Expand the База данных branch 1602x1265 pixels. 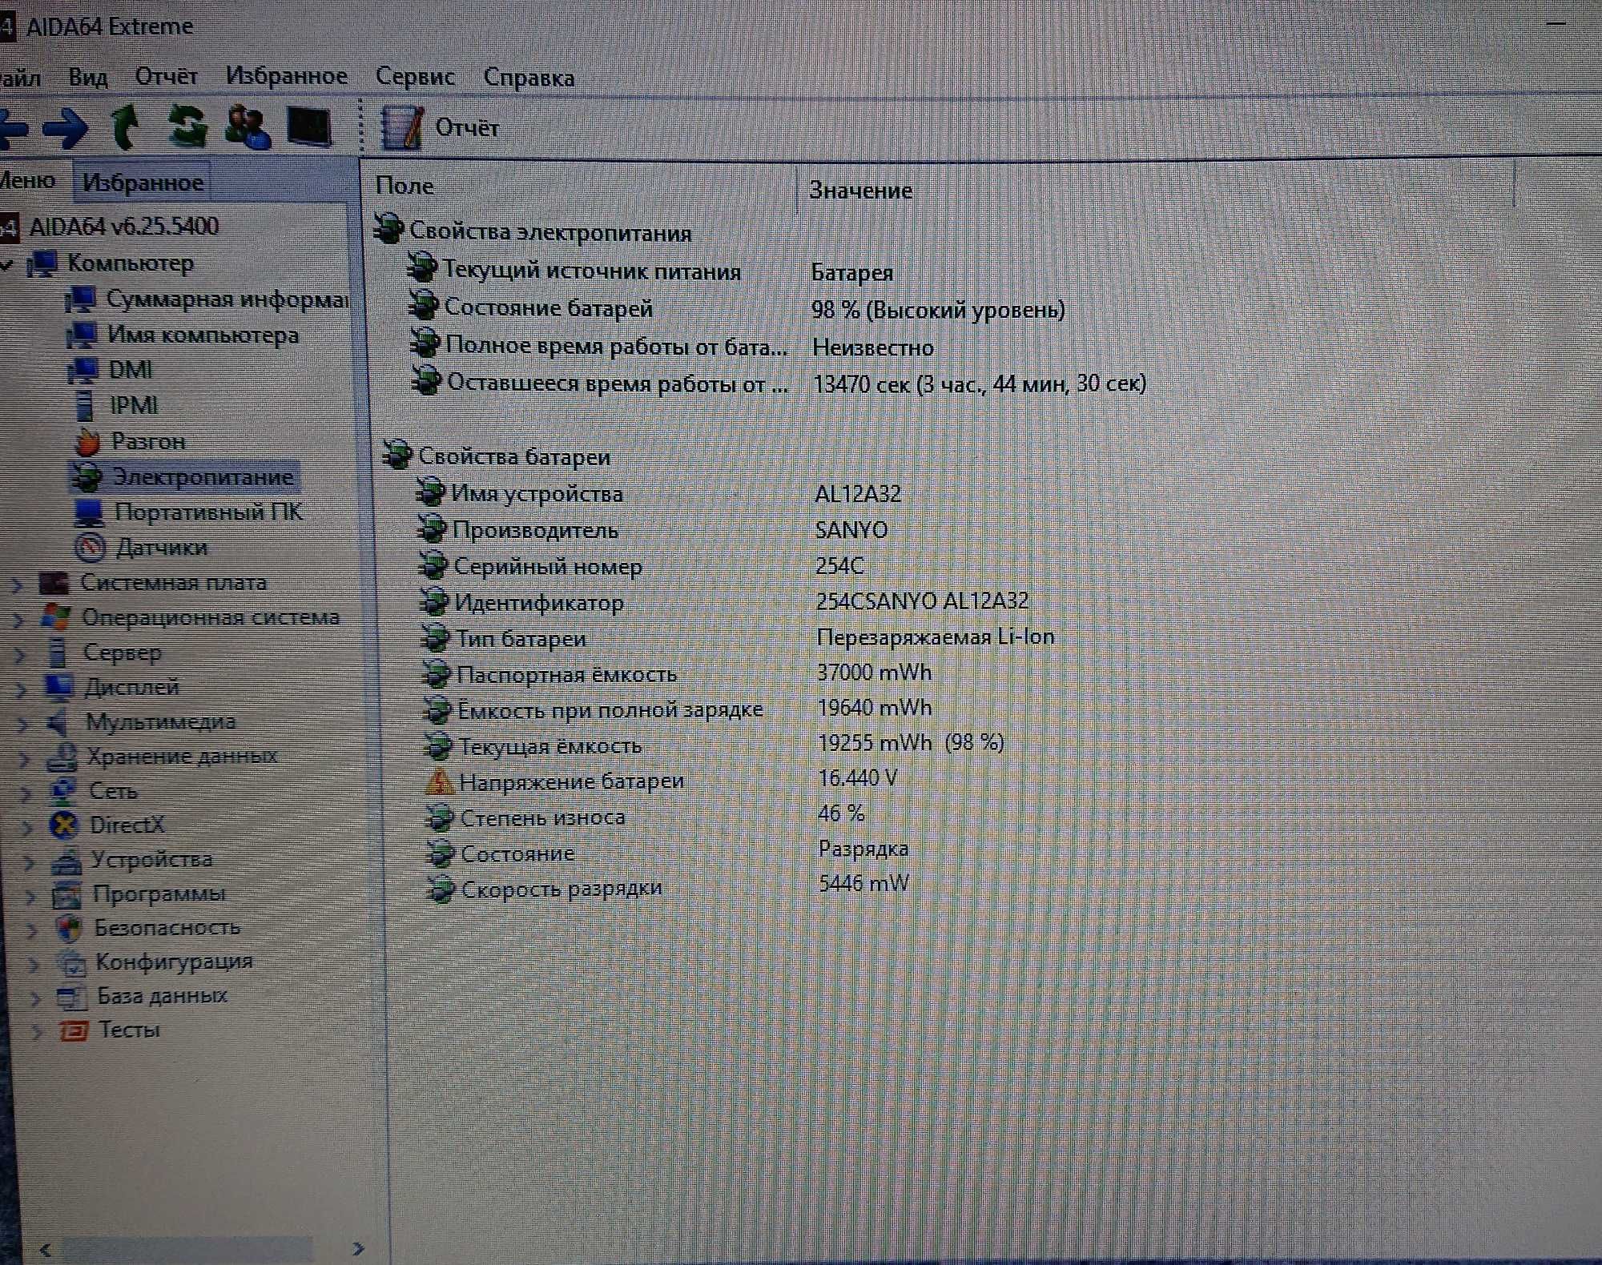point(34,998)
